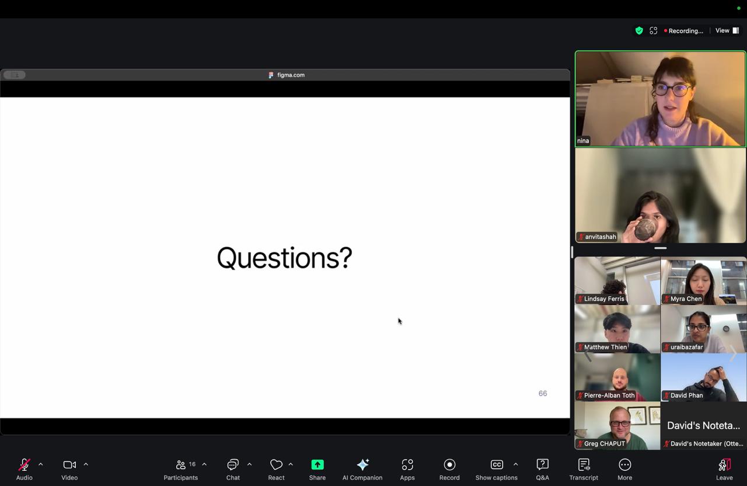Click the Record button
The height and width of the screenshot is (486, 747).
449,466
